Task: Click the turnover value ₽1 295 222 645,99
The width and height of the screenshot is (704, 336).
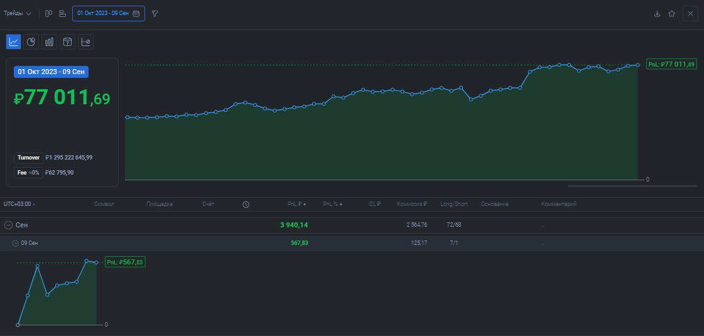Action: [x=69, y=158]
